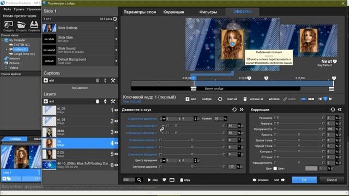
Task: Click the Captions trash icon
Action: tap(97, 81)
